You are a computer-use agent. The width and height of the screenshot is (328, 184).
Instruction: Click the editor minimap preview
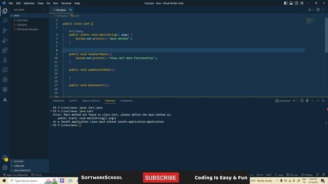311,21
